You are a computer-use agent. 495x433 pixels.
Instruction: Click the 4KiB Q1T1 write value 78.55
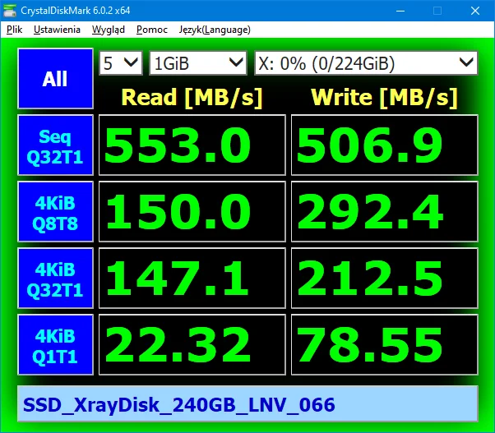[385, 345]
